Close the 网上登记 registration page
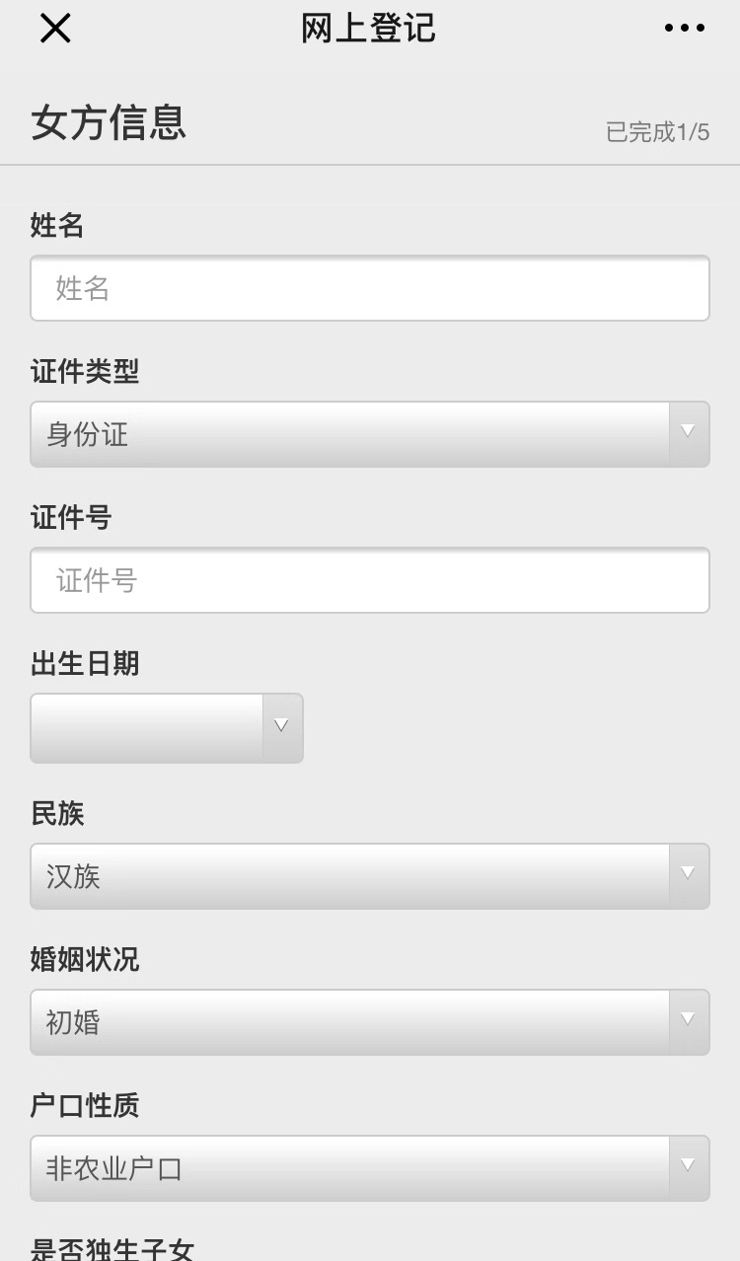Screen dimensions: 740x1261 click(x=54, y=28)
